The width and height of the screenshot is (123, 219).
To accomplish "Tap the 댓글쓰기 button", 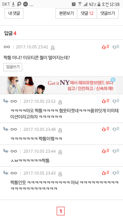I will pos(108,13).
